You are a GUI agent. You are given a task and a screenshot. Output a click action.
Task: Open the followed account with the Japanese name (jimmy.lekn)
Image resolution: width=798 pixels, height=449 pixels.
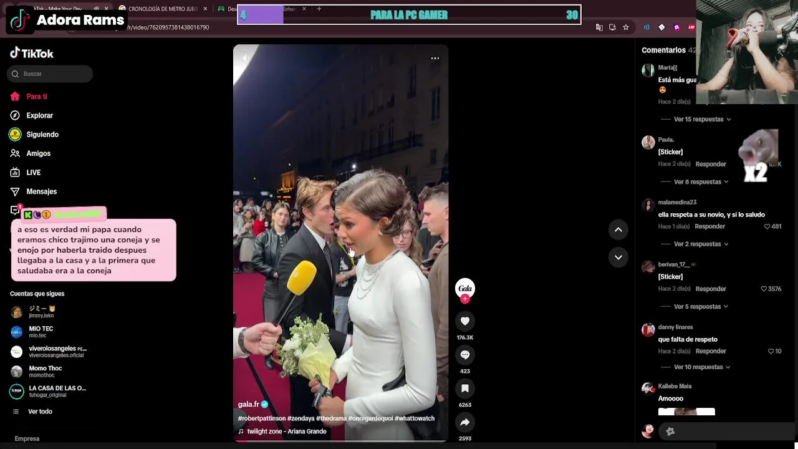pyautogui.click(x=42, y=312)
